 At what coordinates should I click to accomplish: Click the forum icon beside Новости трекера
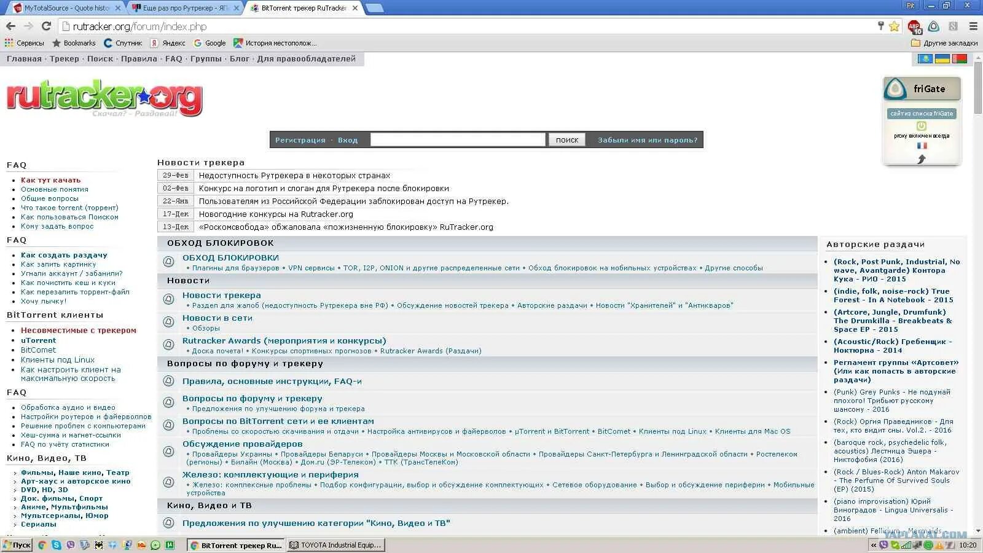[x=168, y=299]
